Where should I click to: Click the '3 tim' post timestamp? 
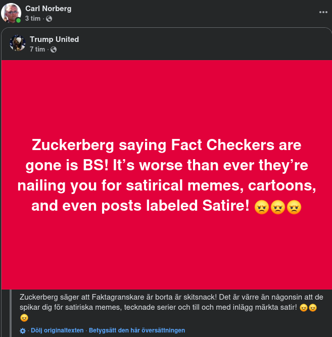click(33, 18)
